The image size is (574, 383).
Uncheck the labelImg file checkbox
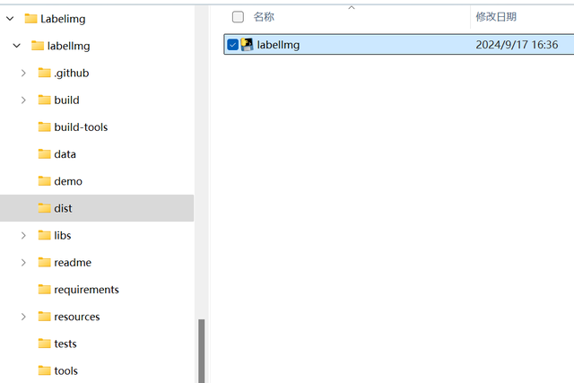coord(233,45)
